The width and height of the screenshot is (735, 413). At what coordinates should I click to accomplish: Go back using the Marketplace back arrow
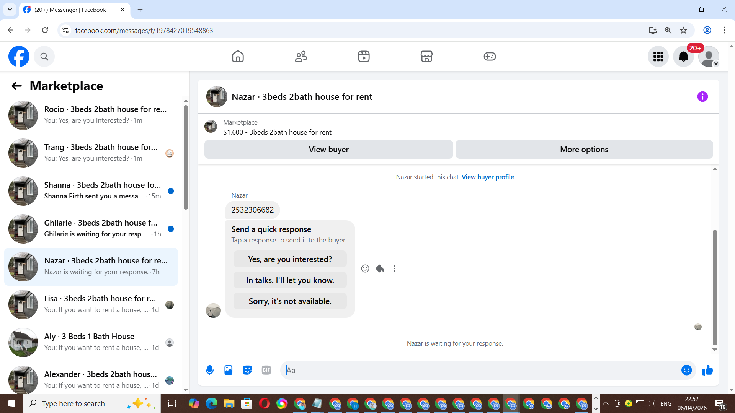[x=16, y=86]
